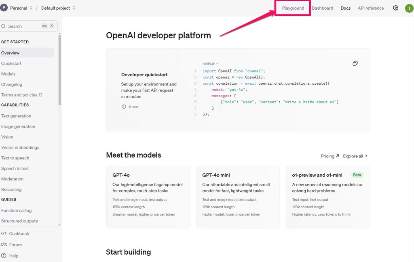This screenshot has height=262, width=414.
Task: Open Moderation sidebar item
Action: 12,179
